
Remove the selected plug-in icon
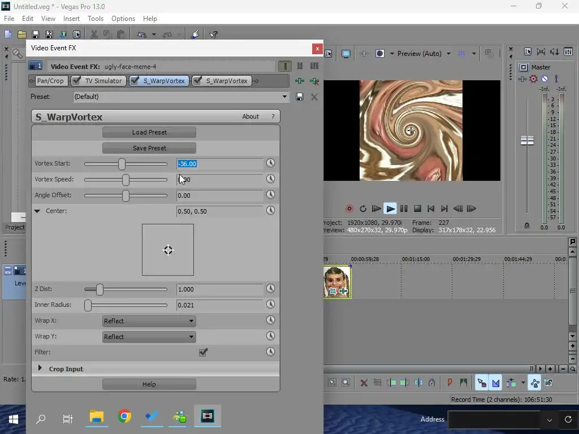tap(314, 81)
